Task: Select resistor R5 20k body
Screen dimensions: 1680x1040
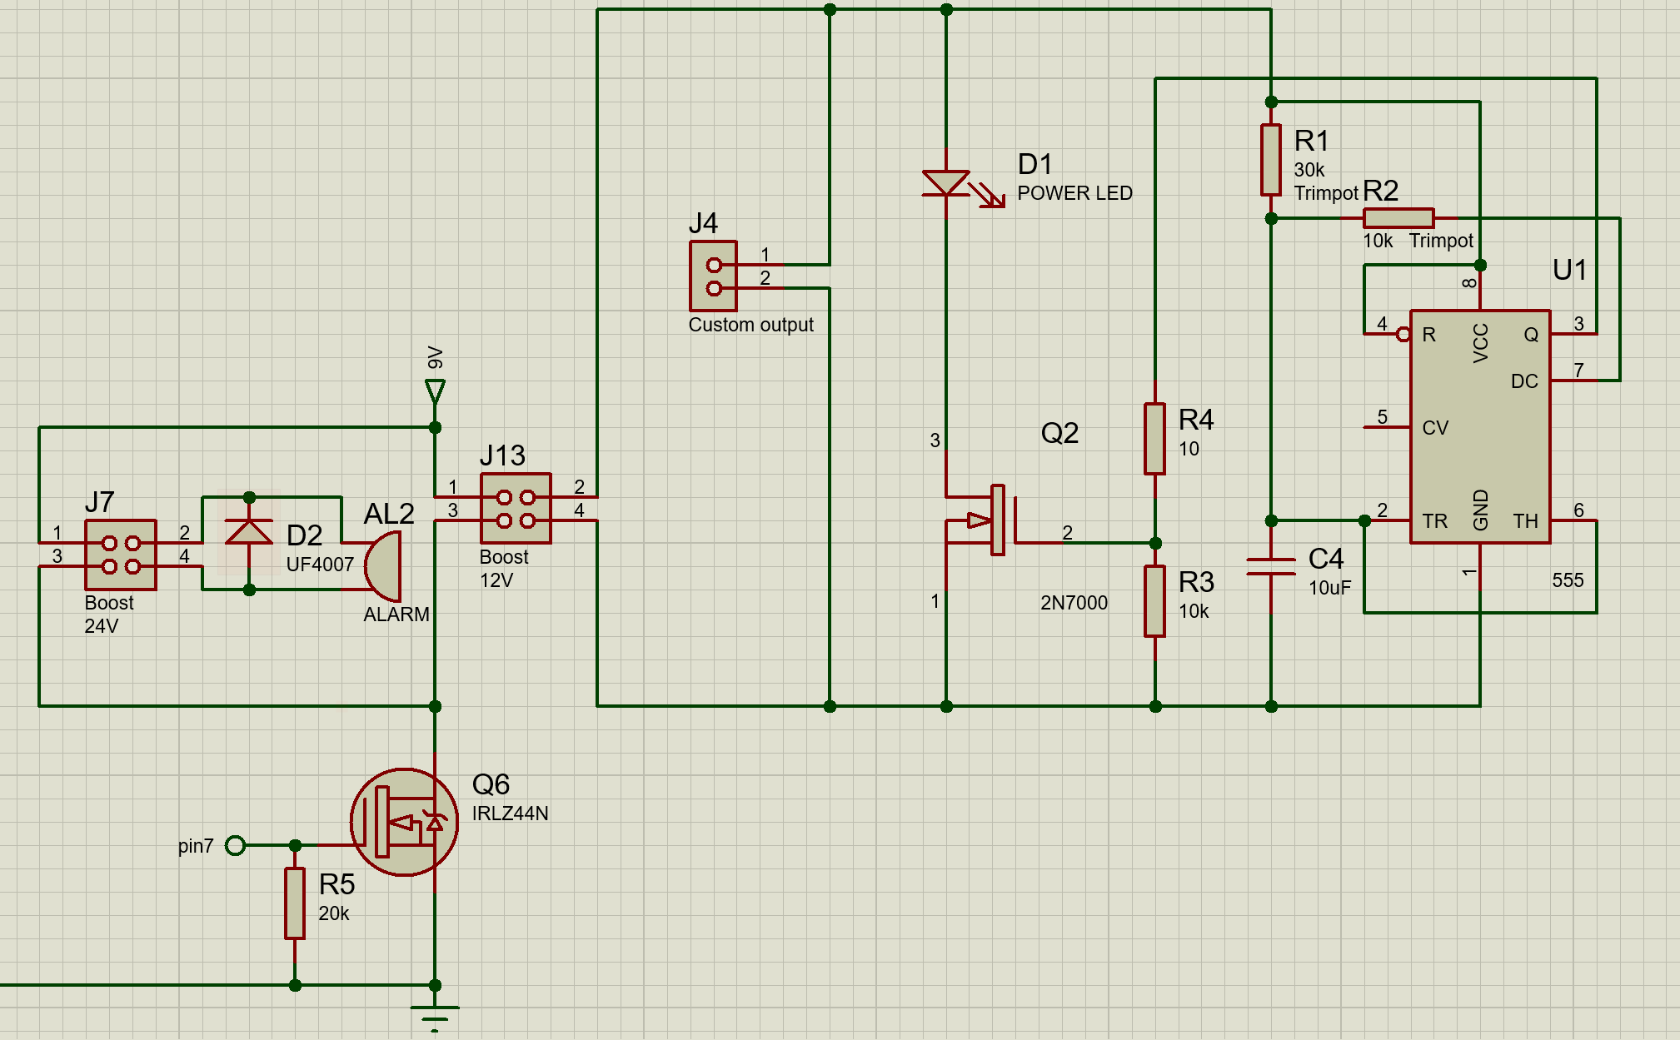Action: (x=295, y=903)
